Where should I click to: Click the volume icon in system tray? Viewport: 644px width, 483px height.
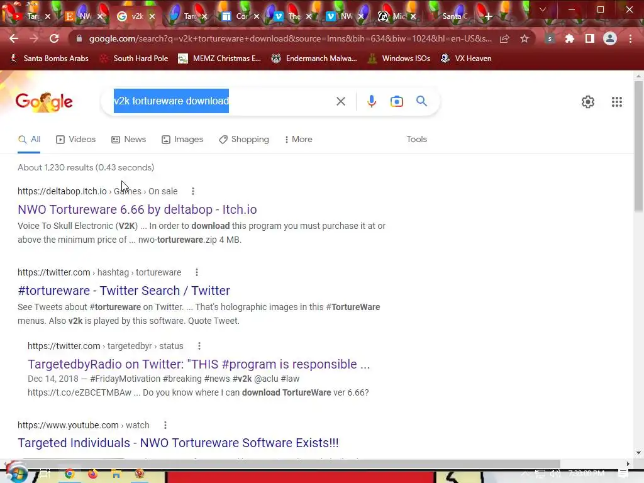click(x=555, y=474)
